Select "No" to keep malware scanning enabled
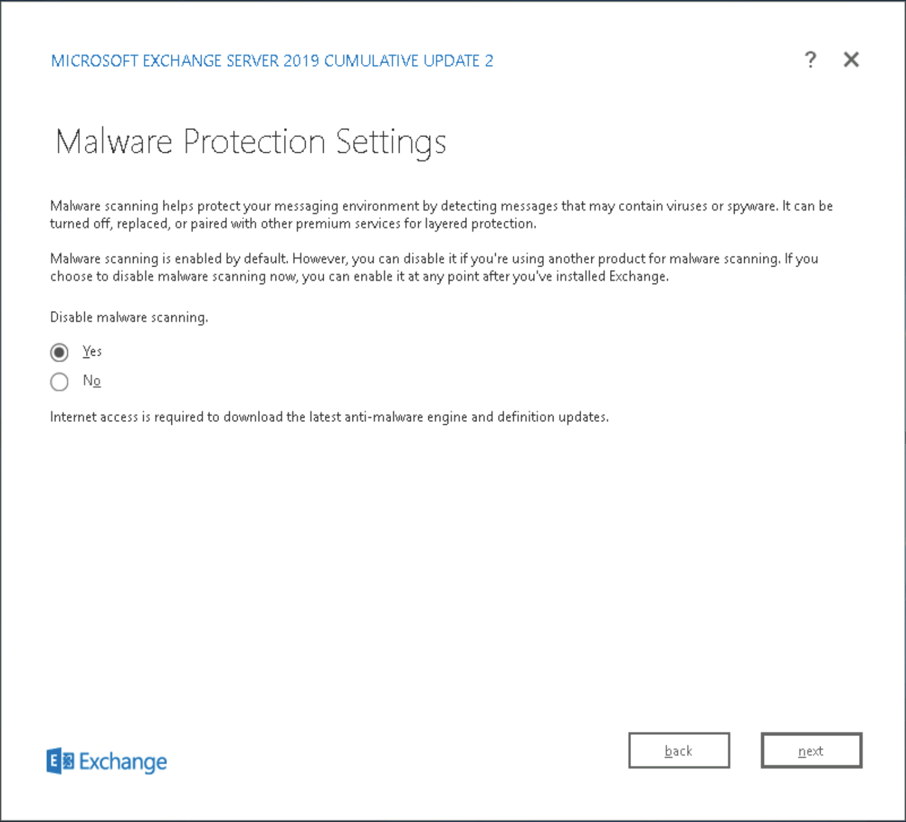The height and width of the screenshot is (822, 906). click(59, 382)
